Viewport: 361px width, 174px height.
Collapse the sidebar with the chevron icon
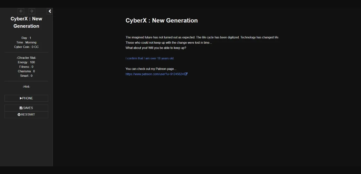point(50,11)
